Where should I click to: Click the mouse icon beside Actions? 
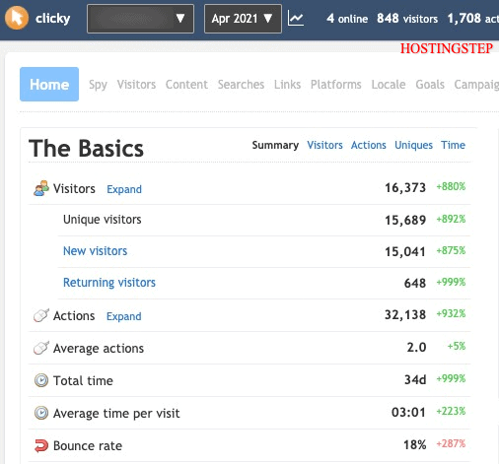tap(41, 315)
